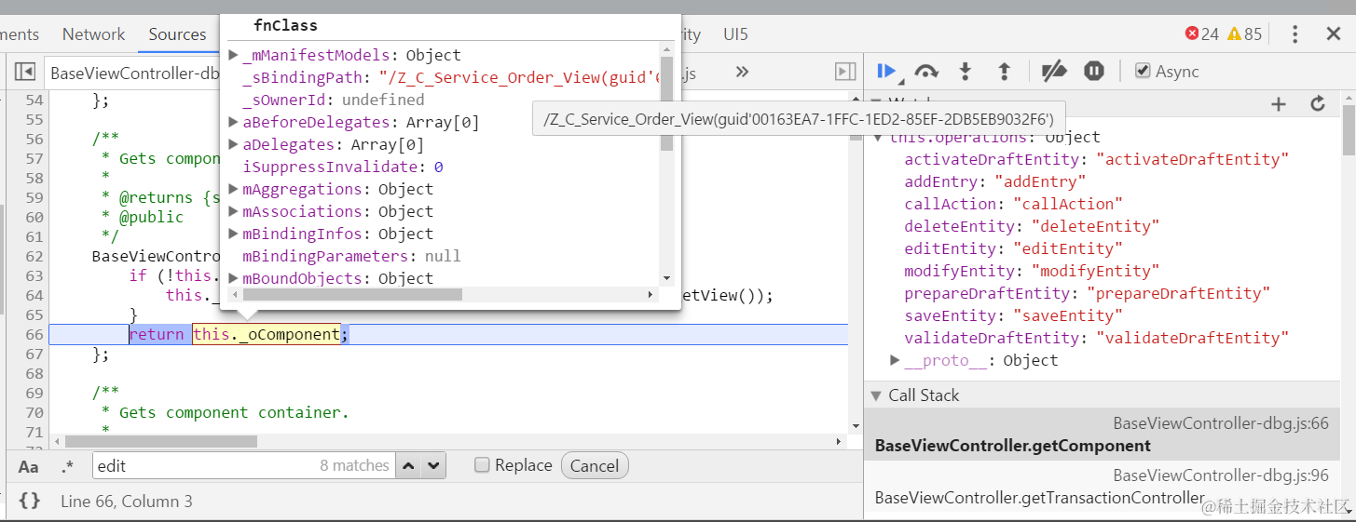This screenshot has width=1356, height=522.
Task: Enable the Async checkbox
Action: [x=1143, y=71]
